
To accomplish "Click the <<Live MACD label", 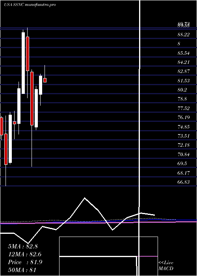I will [166, 266].
